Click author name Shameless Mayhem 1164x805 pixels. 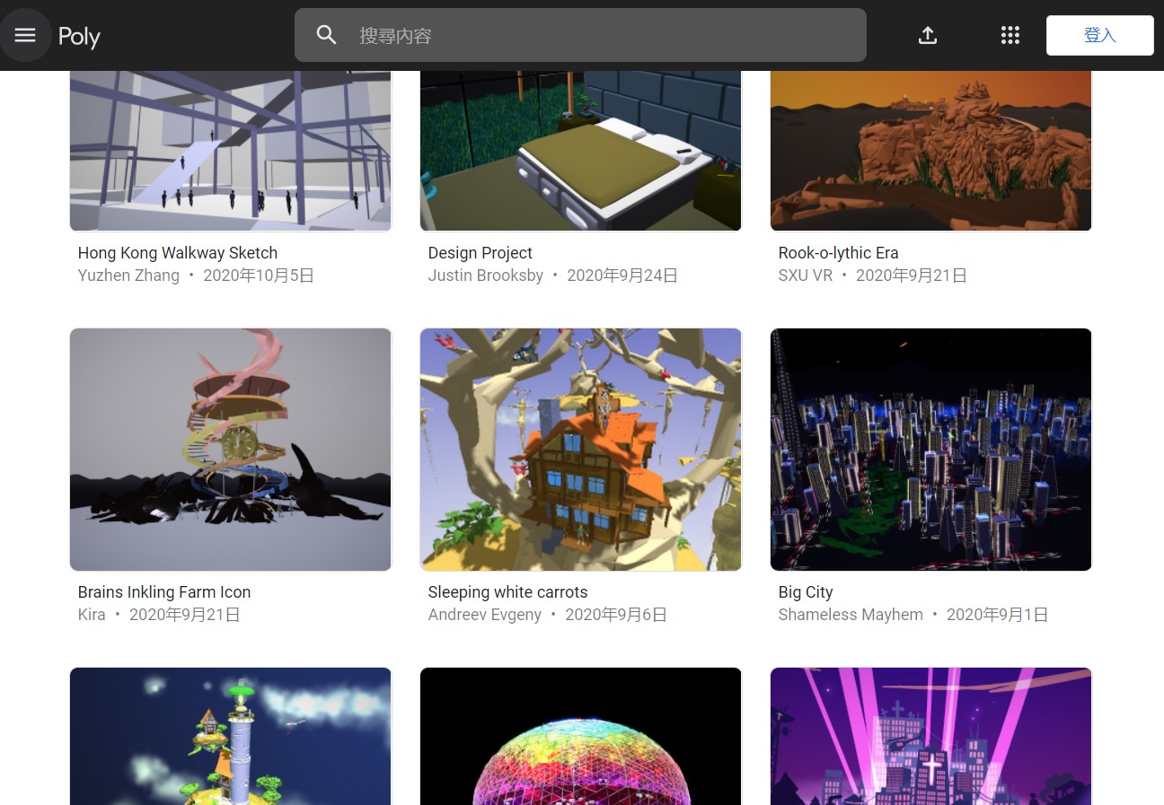tap(851, 615)
